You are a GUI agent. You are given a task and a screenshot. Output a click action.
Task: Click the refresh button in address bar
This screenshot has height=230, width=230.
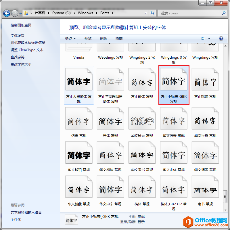[152, 13]
